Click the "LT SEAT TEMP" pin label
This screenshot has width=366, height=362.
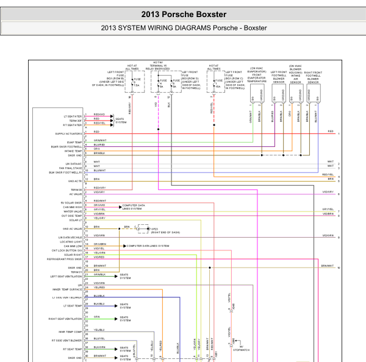[x=73, y=306]
